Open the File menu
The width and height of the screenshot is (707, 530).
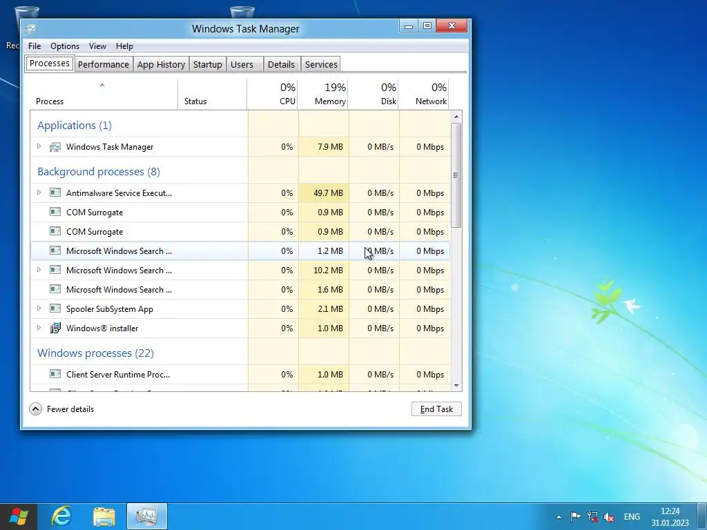pyautogui.click(x=35, y=46)
